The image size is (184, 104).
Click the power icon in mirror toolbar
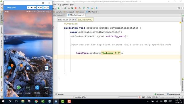tap(48, 8)
